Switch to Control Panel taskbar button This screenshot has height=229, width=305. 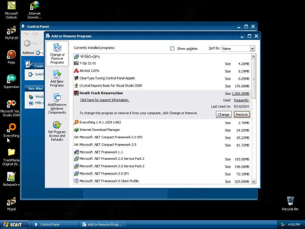coord(55,225)
